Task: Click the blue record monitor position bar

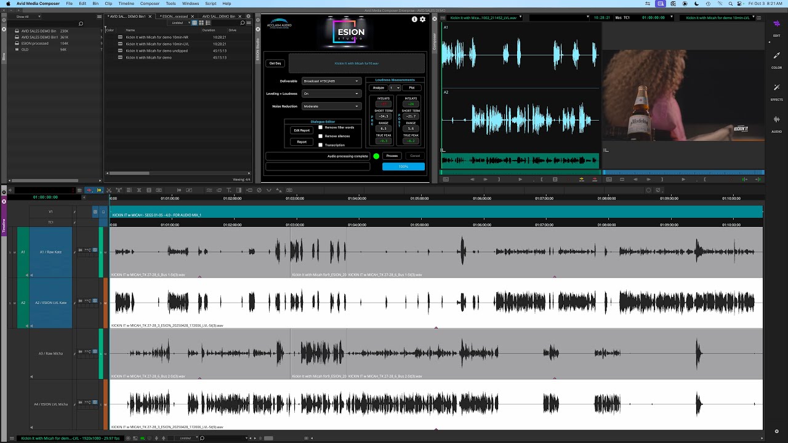Action: click(x=683, y=172)
